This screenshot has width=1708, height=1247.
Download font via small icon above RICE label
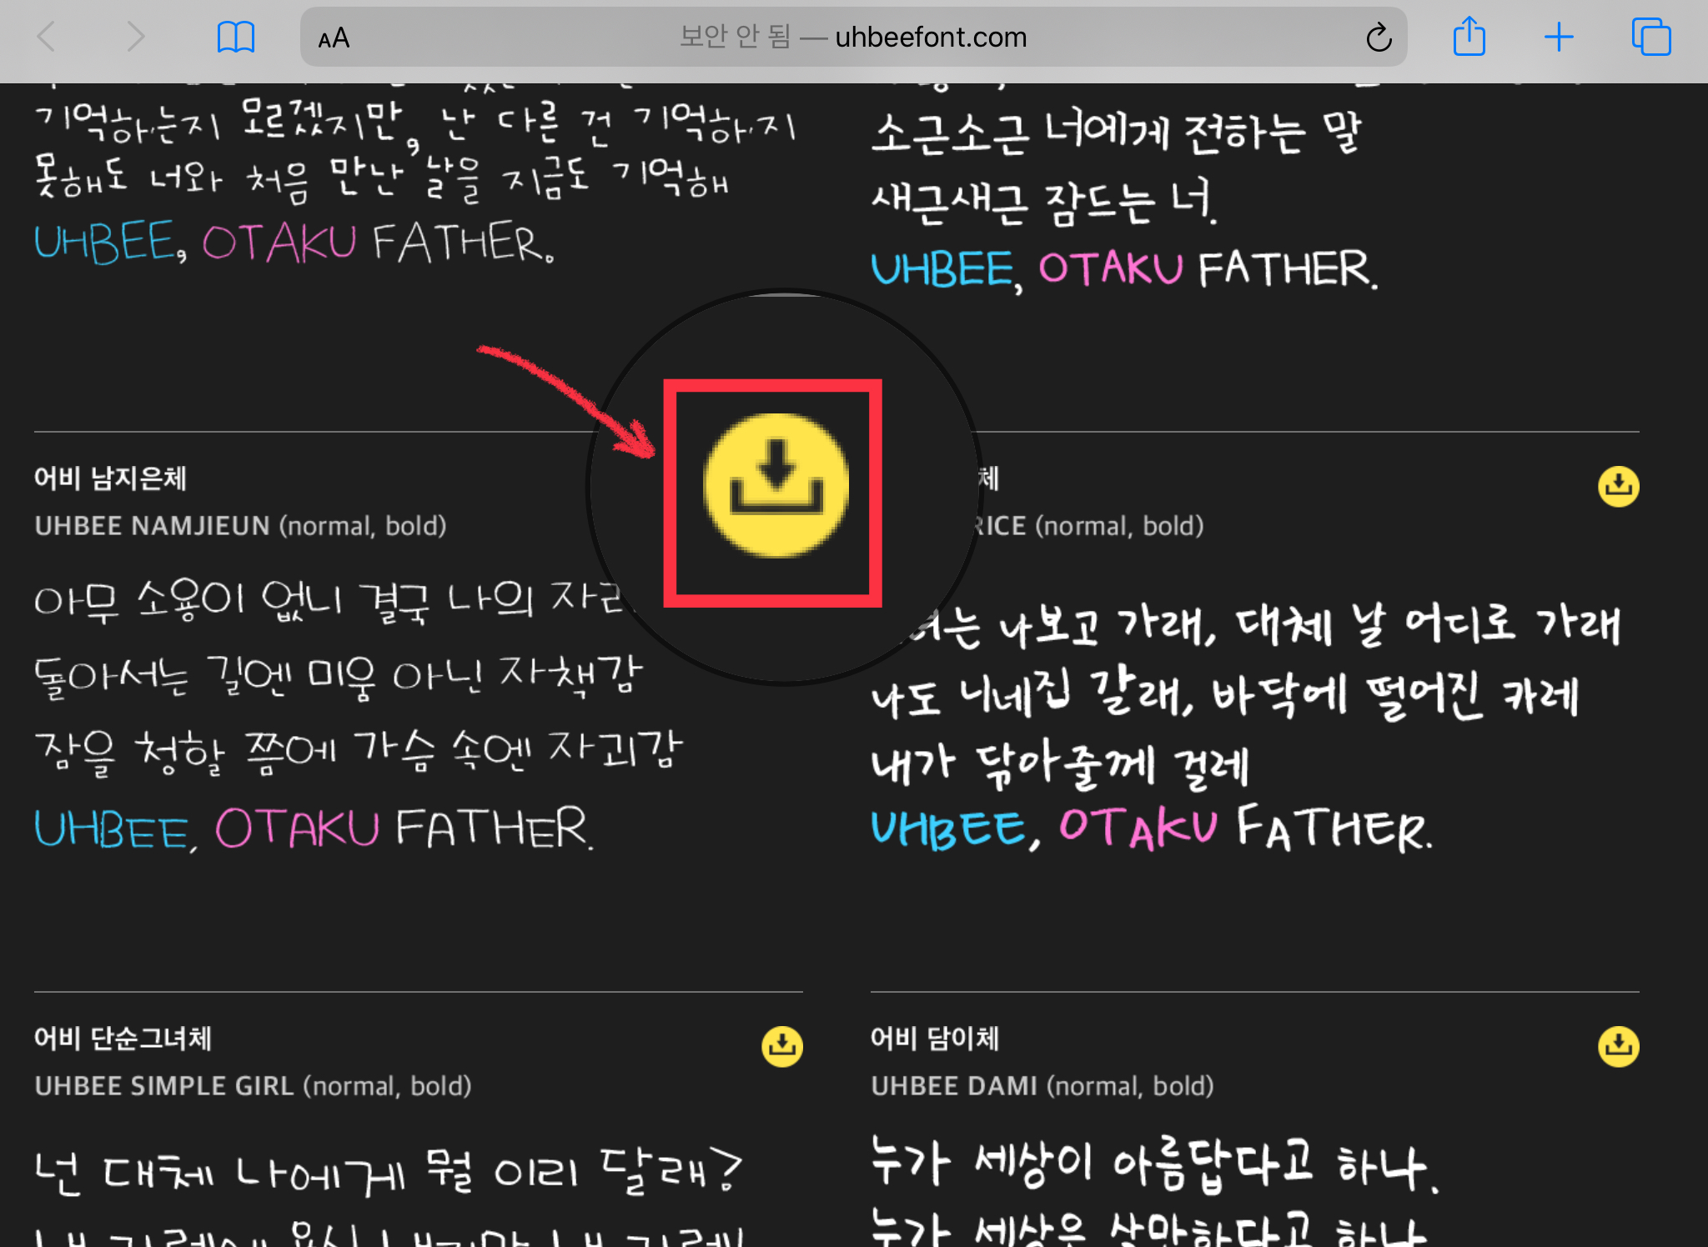coord(1618,486)
